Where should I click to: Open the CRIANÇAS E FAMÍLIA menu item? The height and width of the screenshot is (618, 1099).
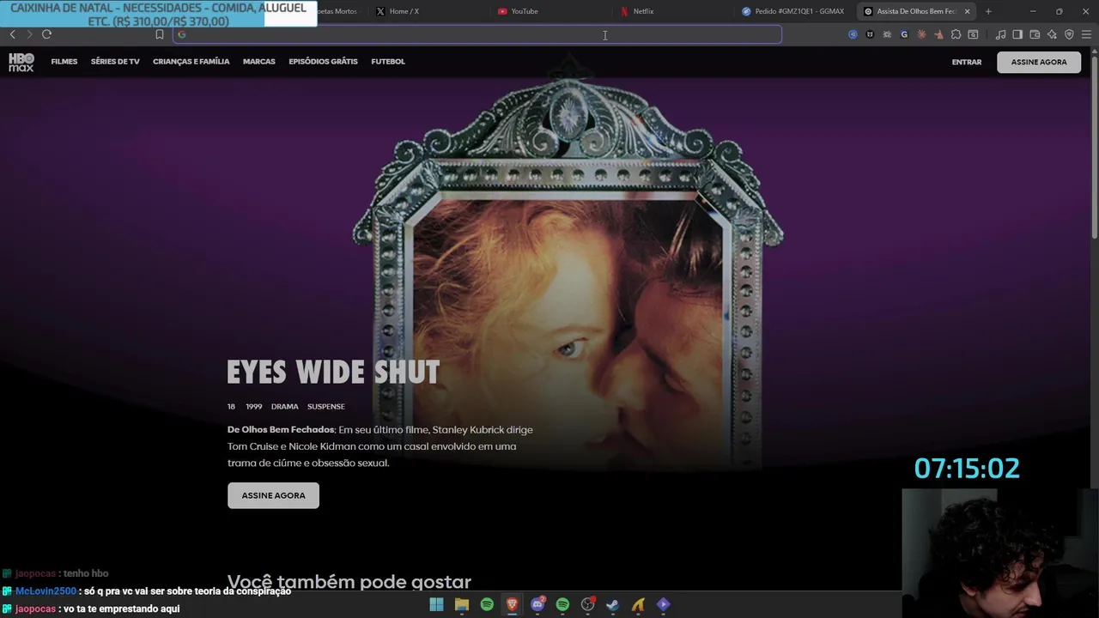(x=191, y=62)
